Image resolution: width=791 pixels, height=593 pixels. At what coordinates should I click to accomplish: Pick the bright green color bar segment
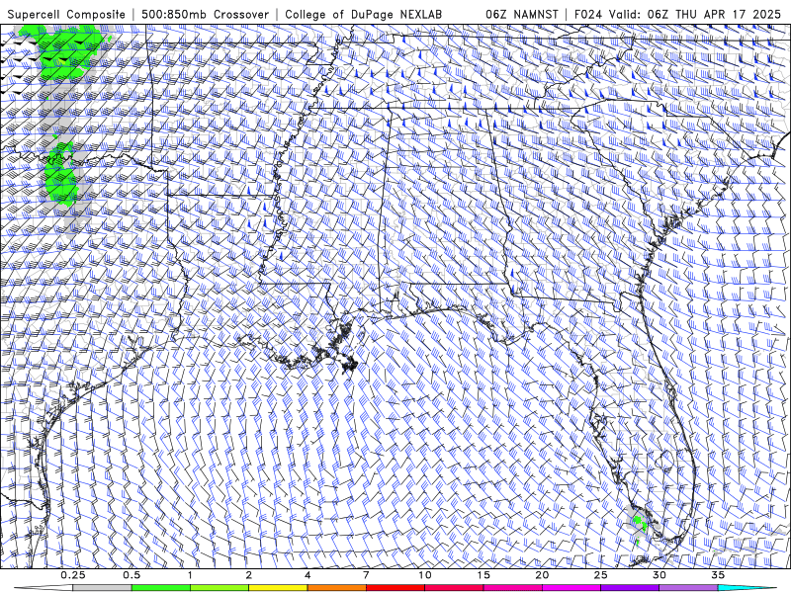[x=161, y=588]
